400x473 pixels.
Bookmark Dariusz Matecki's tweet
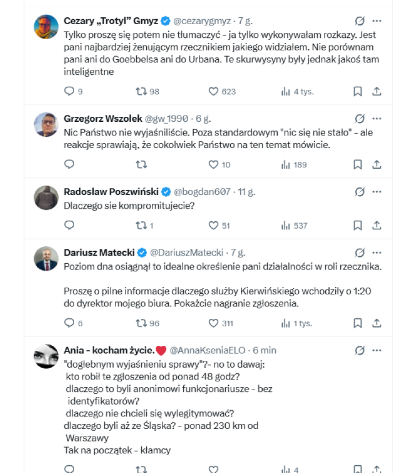click(358, 323)
